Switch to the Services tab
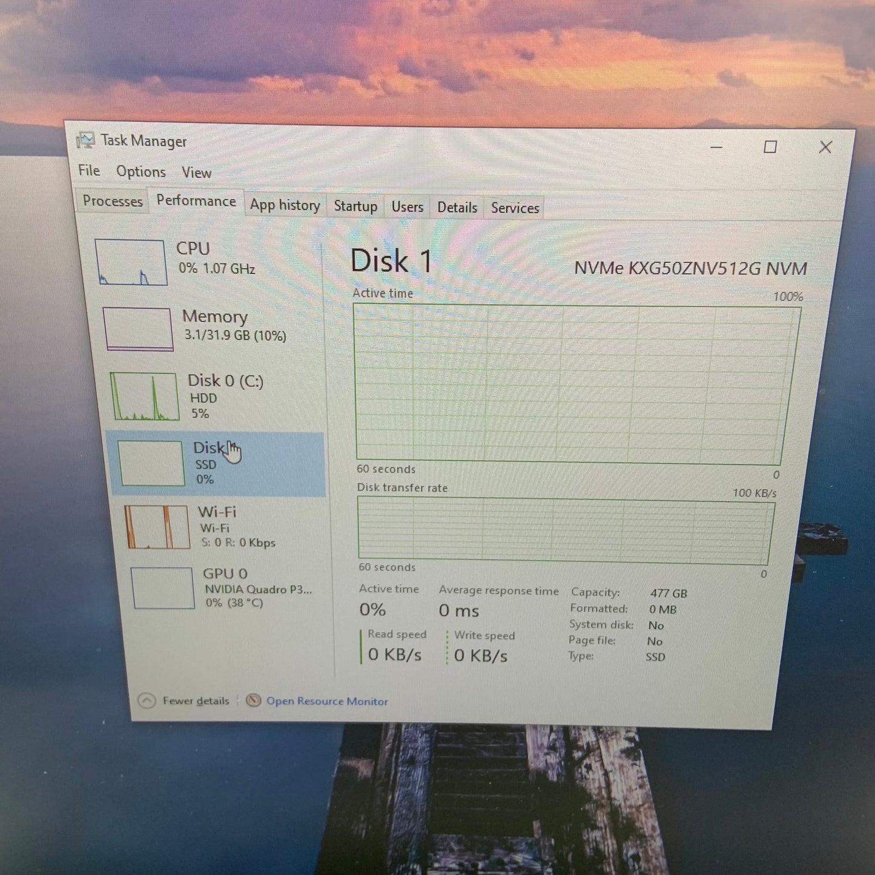This screenshot has height=875, width=875. coord(514,208)
